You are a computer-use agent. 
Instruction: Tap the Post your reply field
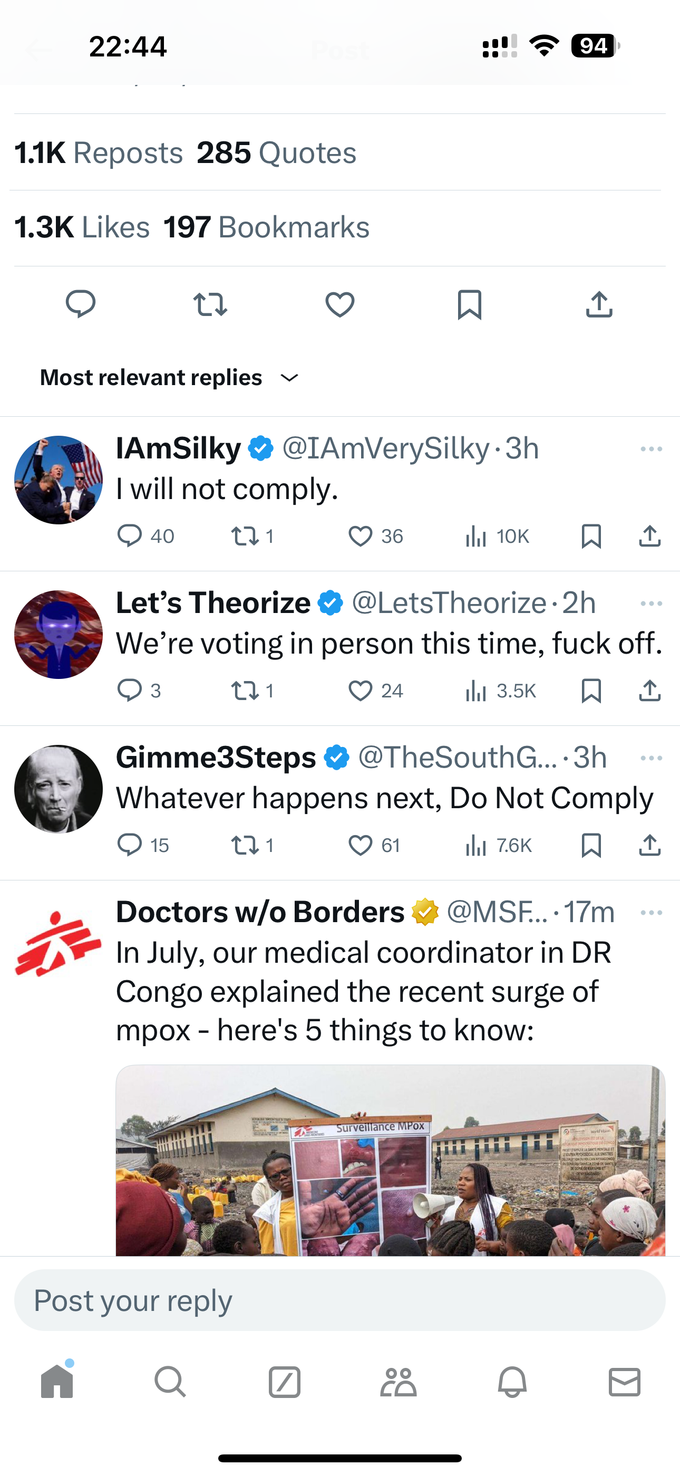pyautogui.click(x=340, y=1300)
